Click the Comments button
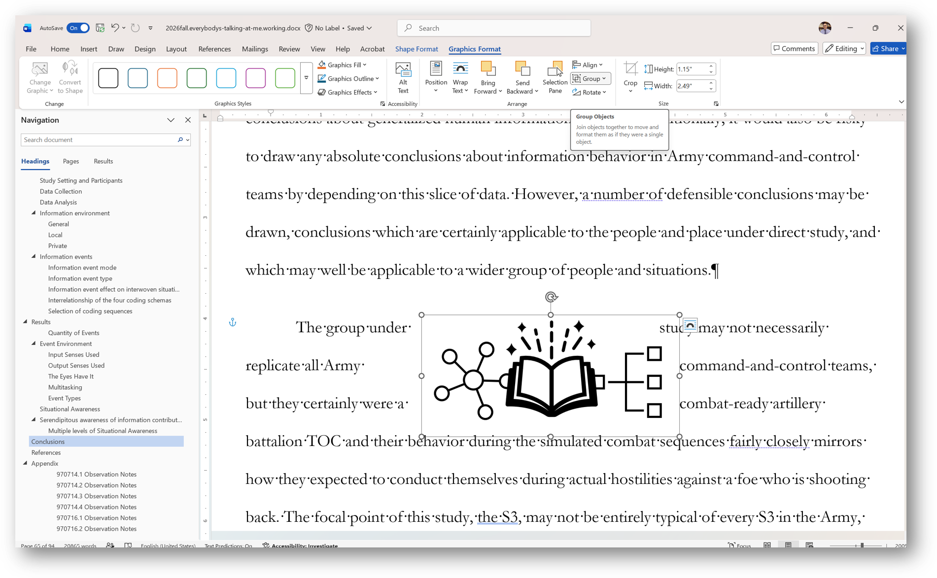Viewport: 937px width, 578px height. click(794, 48)
